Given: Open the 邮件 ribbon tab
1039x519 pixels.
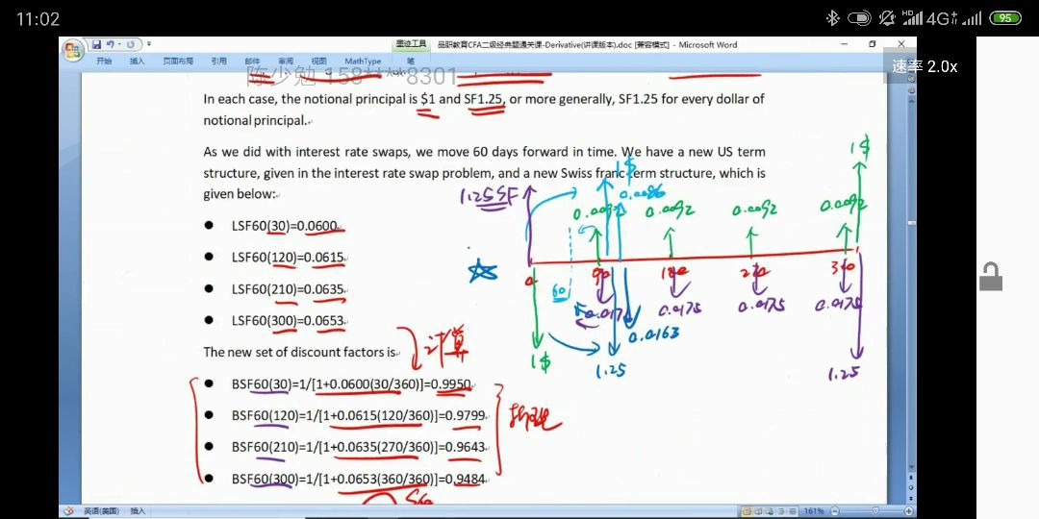Looking at the screenshot, I should click(x=252, y=61).
